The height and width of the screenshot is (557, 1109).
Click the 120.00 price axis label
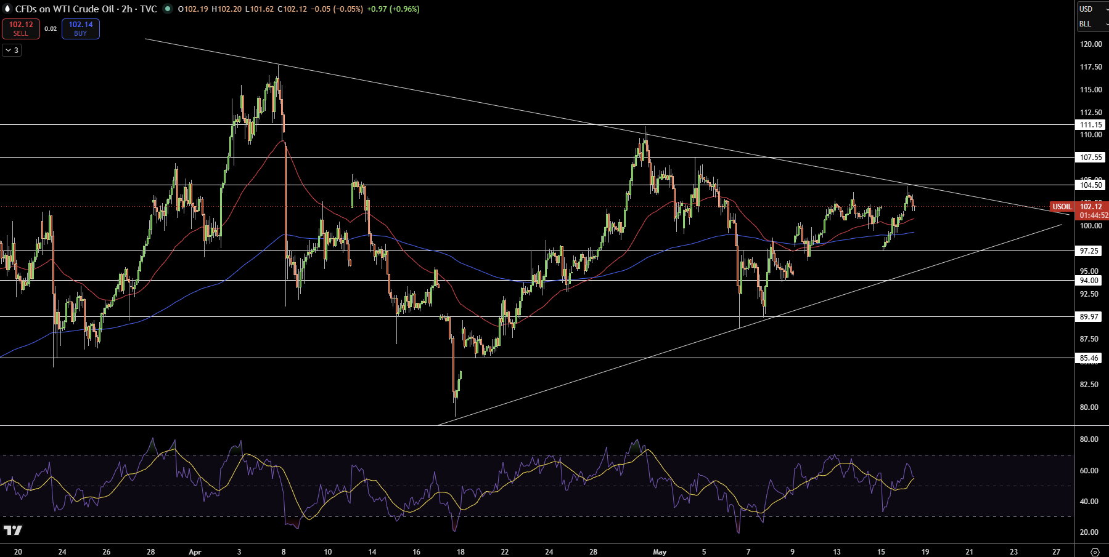click(1091, 44)
